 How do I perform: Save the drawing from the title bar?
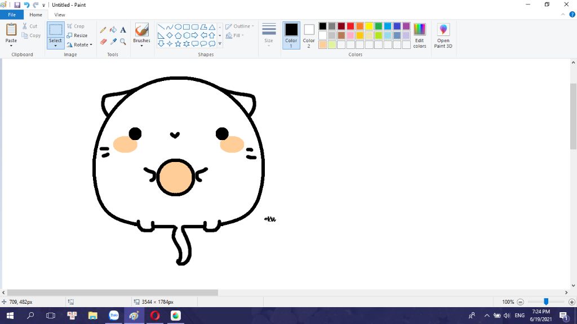coord(17,4)
